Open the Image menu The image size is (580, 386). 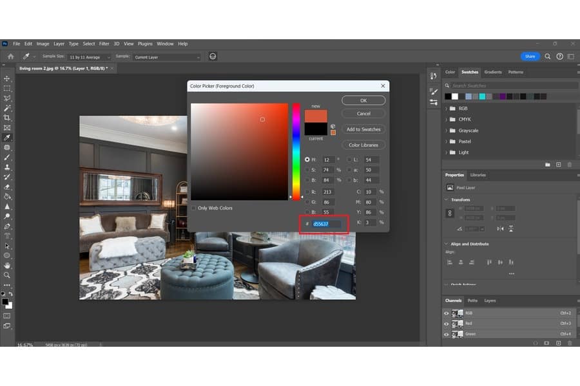click(x=43, y=44)
